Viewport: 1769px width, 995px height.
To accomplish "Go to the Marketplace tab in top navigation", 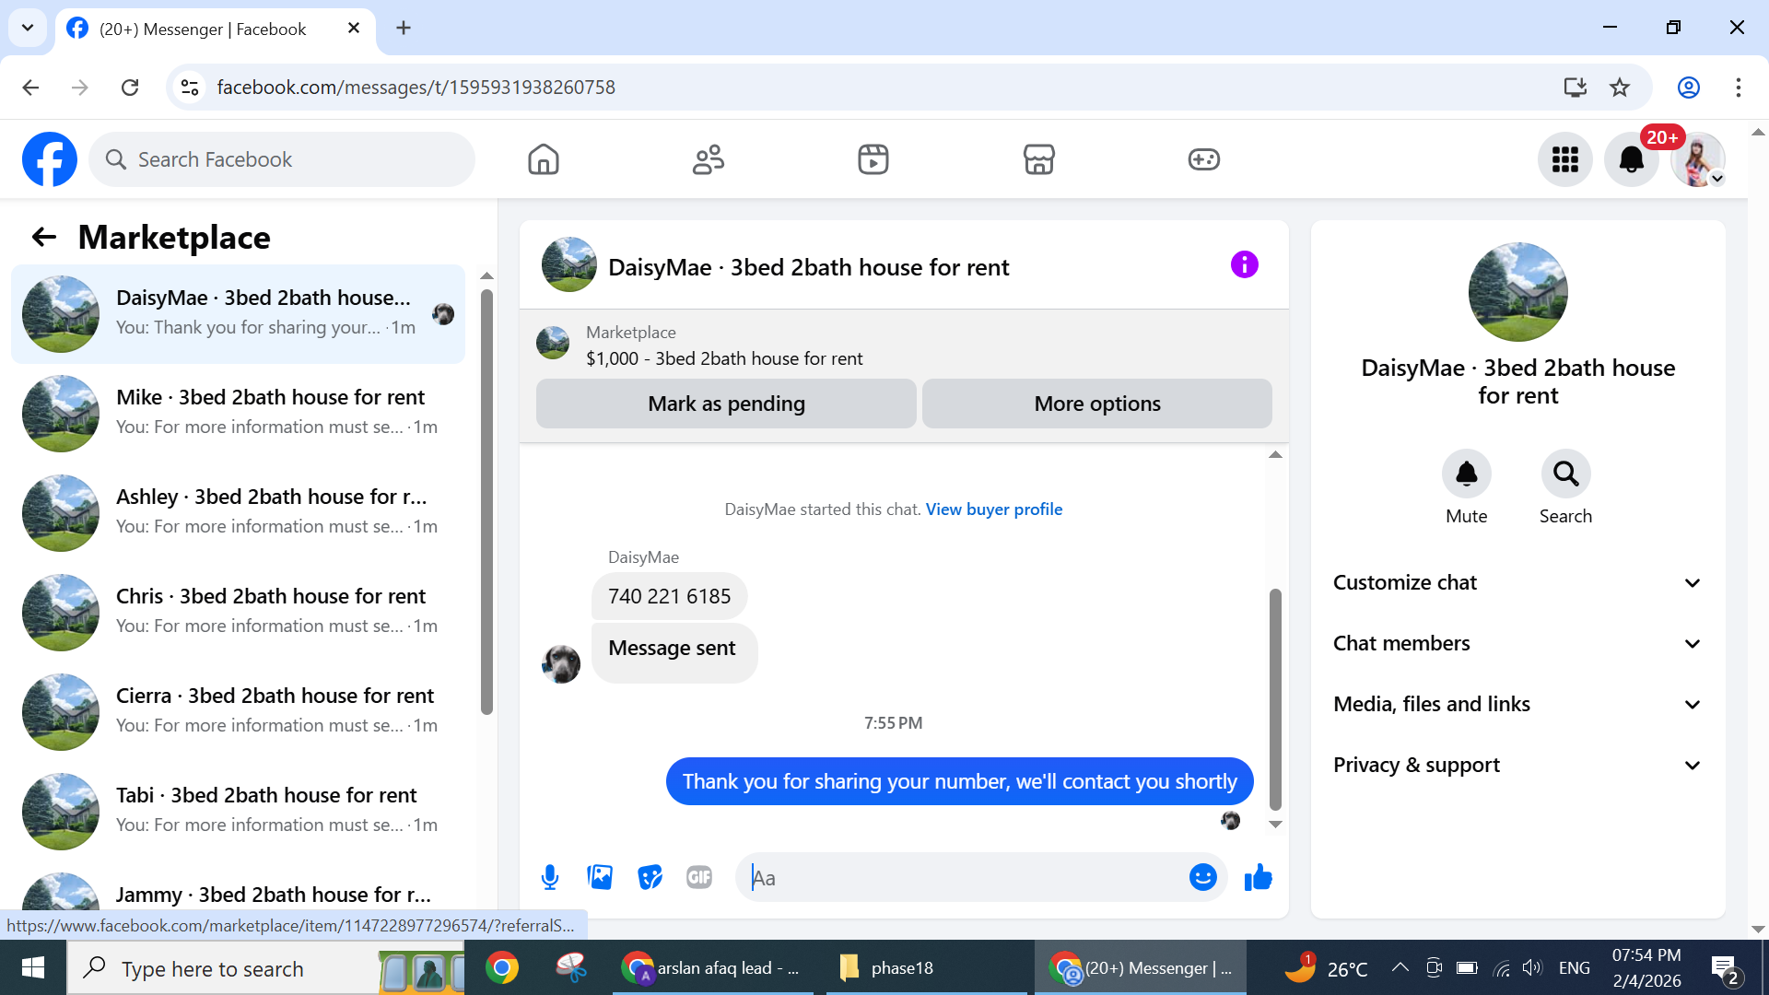I will [x=1038, y=159].
